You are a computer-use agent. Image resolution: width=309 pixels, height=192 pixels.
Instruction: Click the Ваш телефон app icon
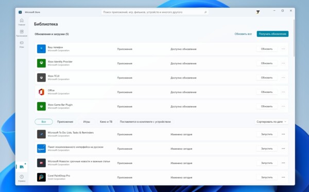[x=41, y=49]
